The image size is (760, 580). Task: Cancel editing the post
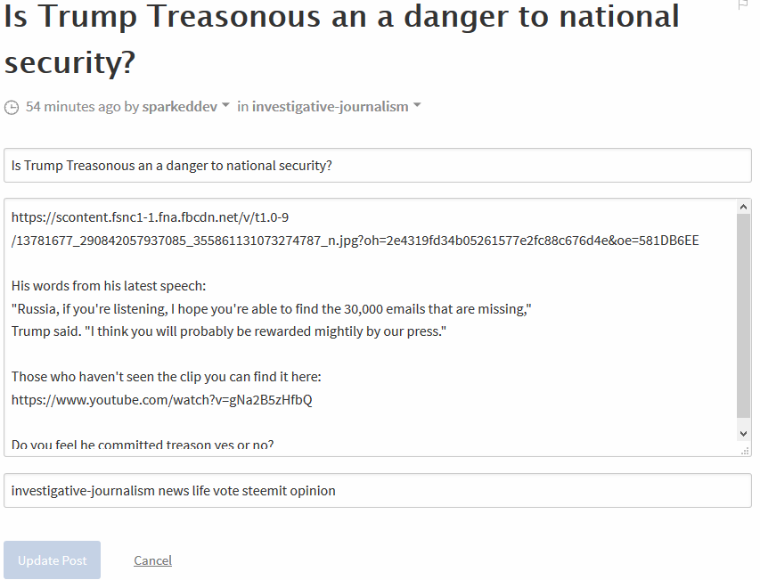(x=152, y=560)
